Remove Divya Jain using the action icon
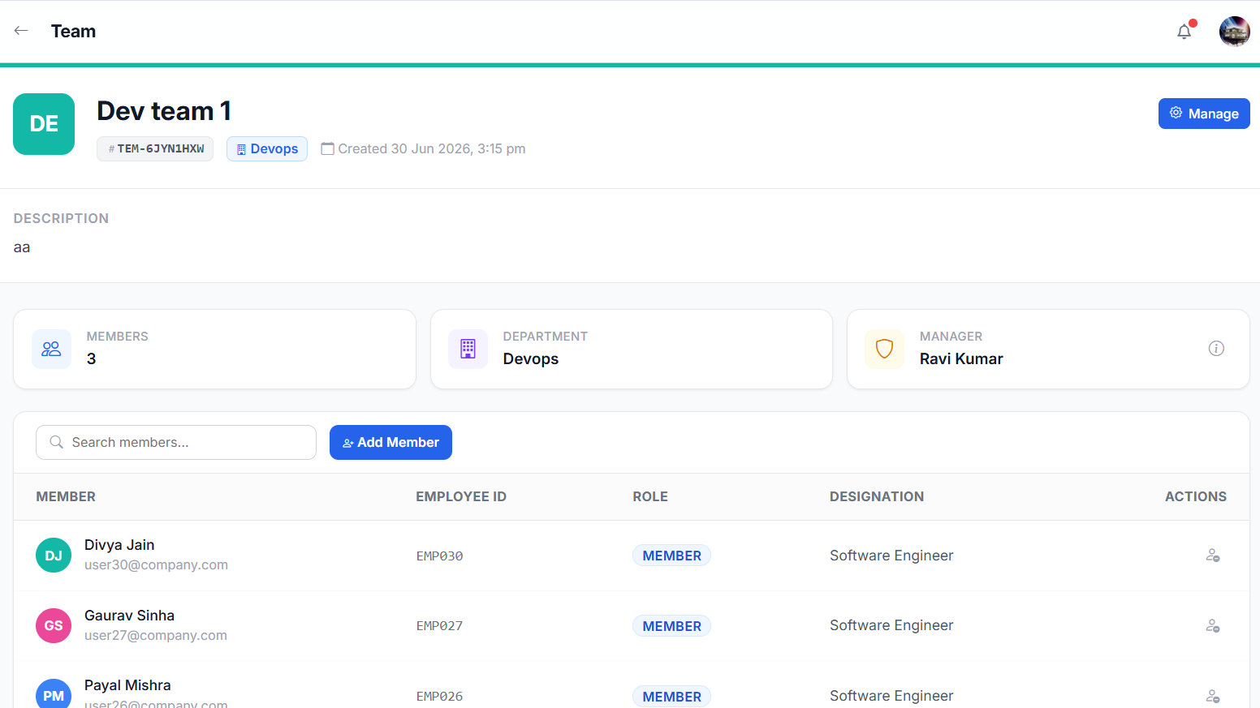The image size is (1260, 708). point(1213,556)
